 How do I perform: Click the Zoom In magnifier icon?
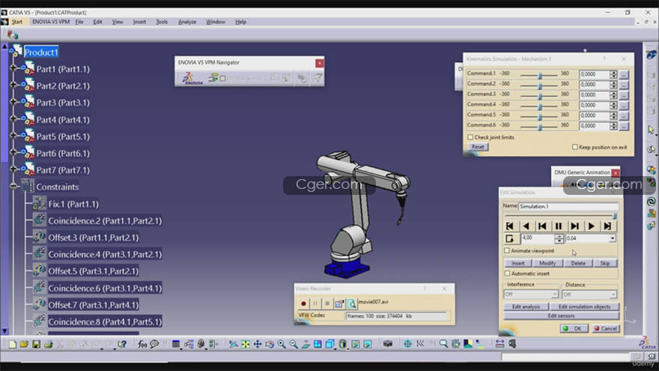point(282,344)
